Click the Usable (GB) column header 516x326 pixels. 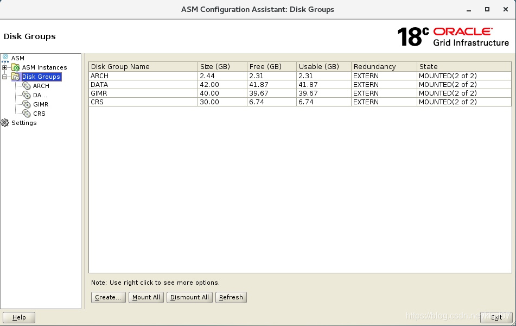click(x=324, y=67)
